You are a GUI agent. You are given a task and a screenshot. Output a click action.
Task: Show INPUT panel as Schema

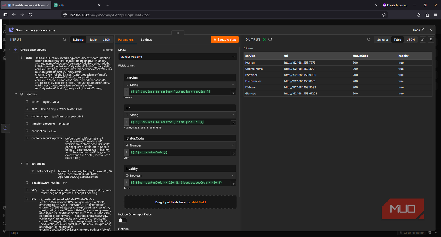click(x=78, y=39)
